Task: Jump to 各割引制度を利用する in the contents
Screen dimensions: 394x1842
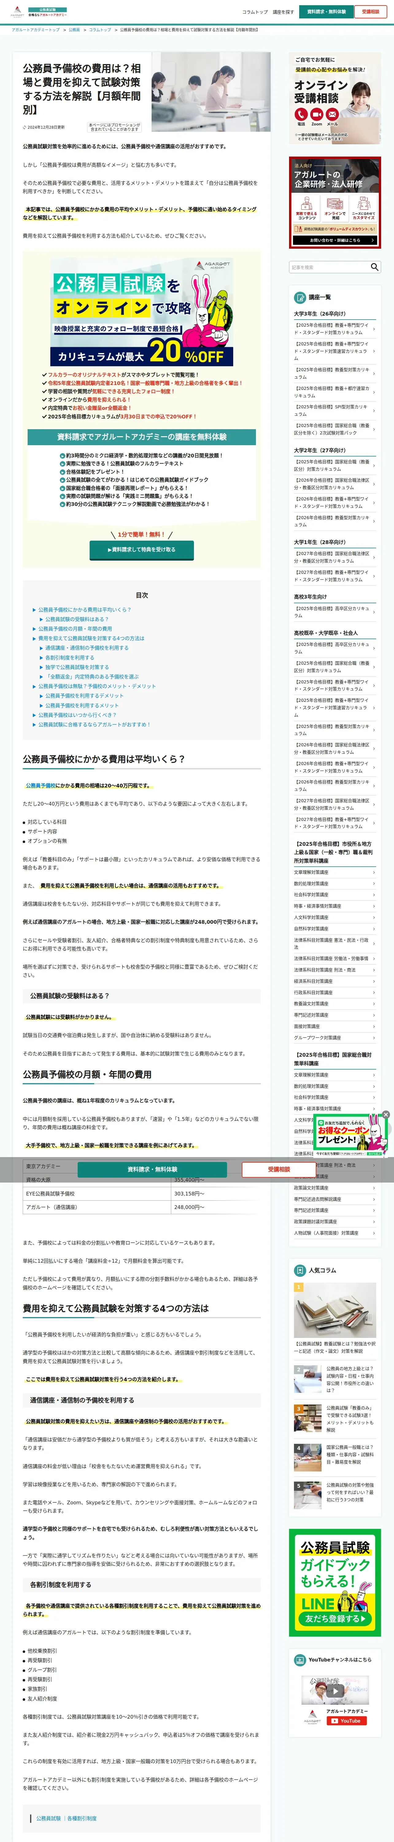Action: pyautogui.click(x=69, y=657)
